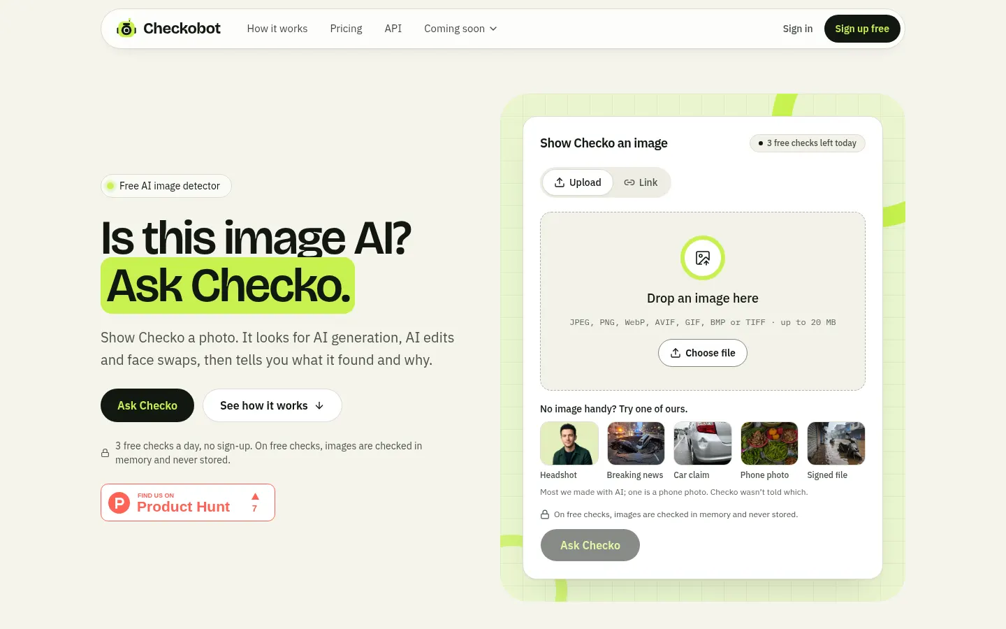
Task: Click the lock icon above grey Ask Checko
Action: (545, 514)
